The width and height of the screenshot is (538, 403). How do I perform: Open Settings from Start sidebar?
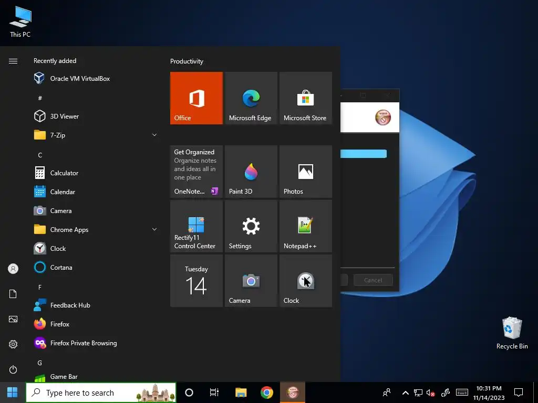point(13,344)
